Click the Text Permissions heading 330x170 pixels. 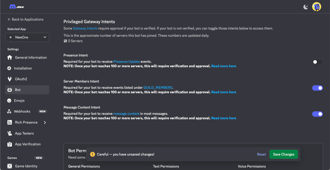click(x=166, y=166)
